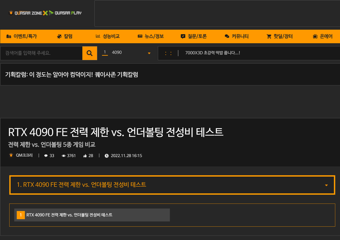Open the 핫딜/장터 menu
The height and width of the screenshot is (240, 340).
click(280, 37)
